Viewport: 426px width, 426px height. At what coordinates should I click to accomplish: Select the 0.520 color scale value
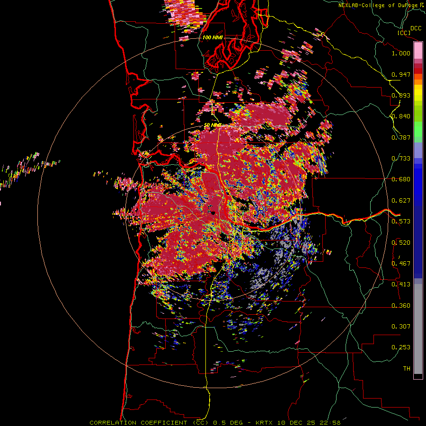(x=401, y=243)
